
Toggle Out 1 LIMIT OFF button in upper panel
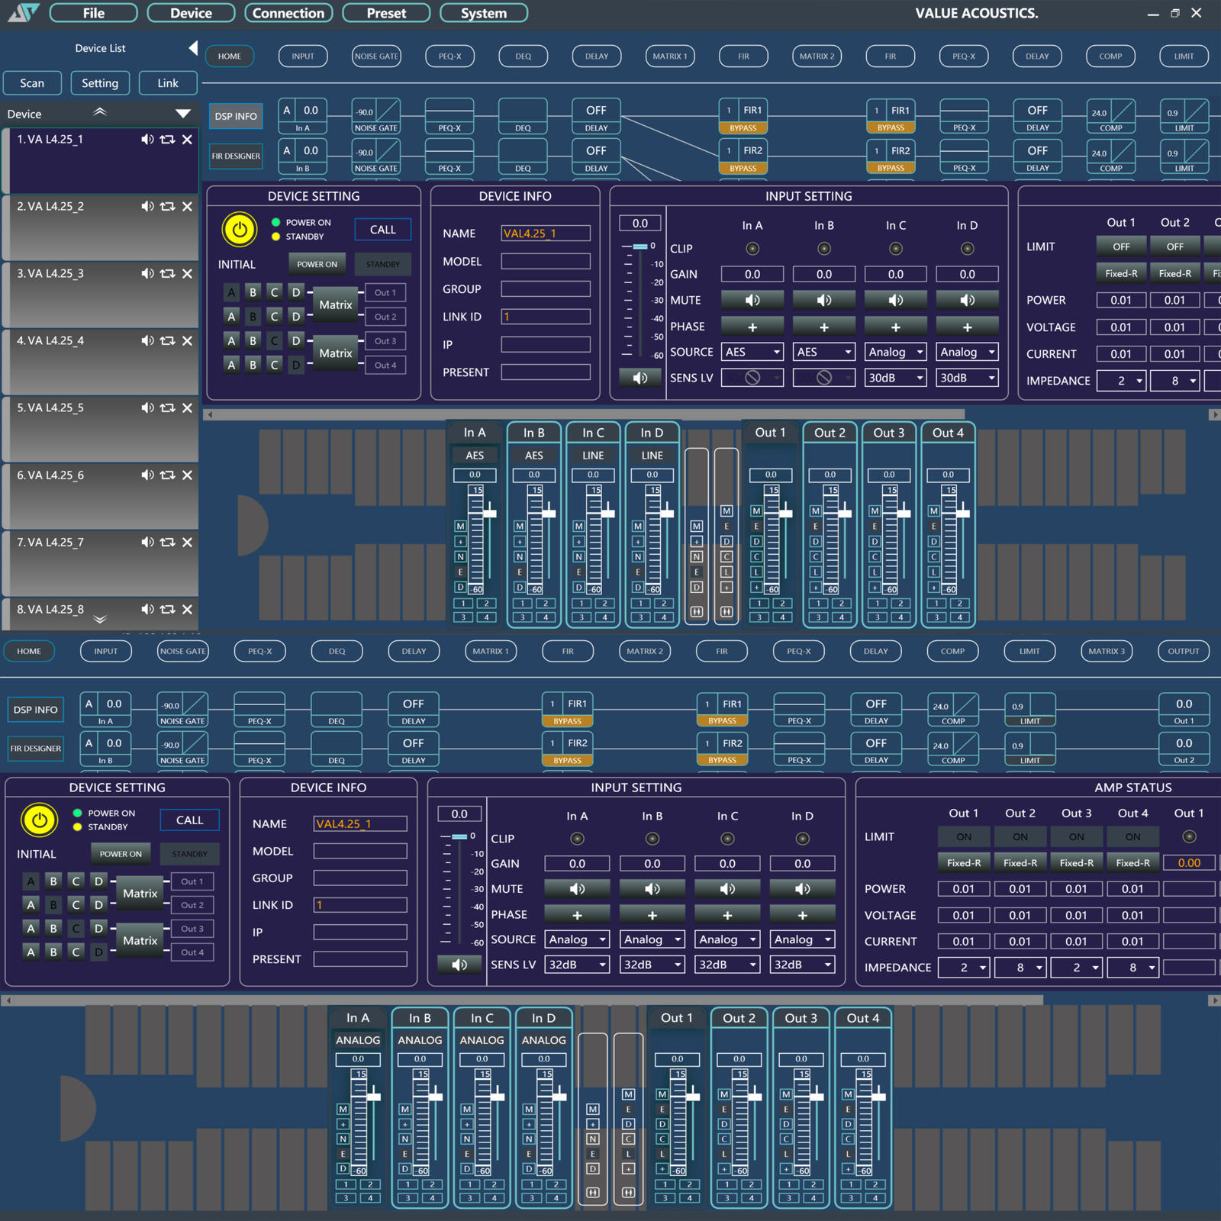point(1120,246)
